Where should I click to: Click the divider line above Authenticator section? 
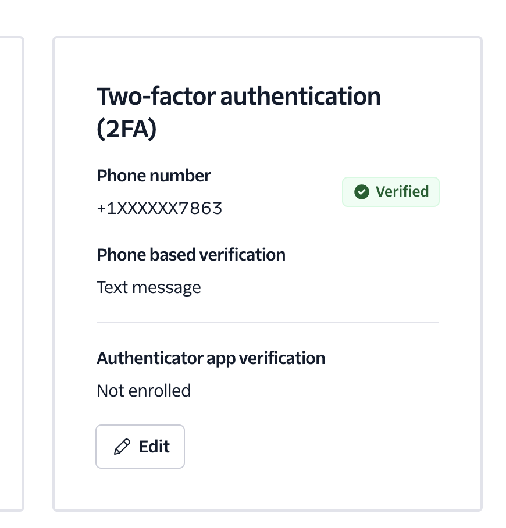click(267, 322)
